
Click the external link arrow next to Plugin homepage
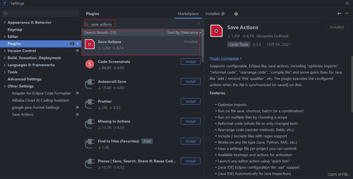pos(240,59)
